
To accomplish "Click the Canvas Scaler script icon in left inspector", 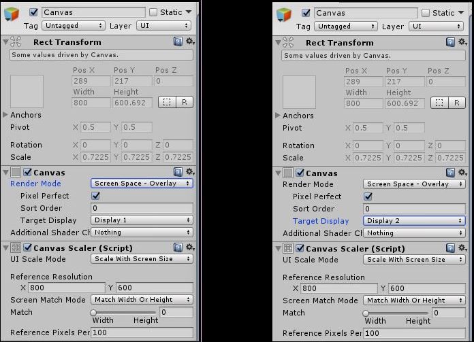I will (16, 247).
